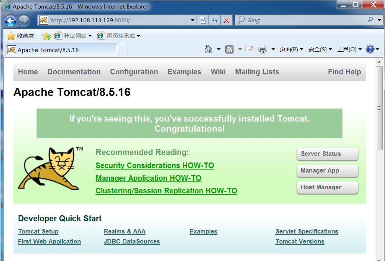The width and height of the screenshot is (385, 261).
Task: Open the browser home page
Action: pos(208,49)
